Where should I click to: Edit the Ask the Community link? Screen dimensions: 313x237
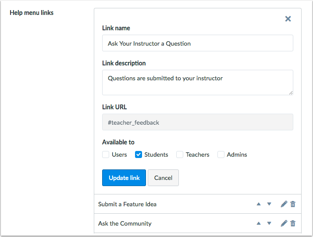tap(284, 223)
